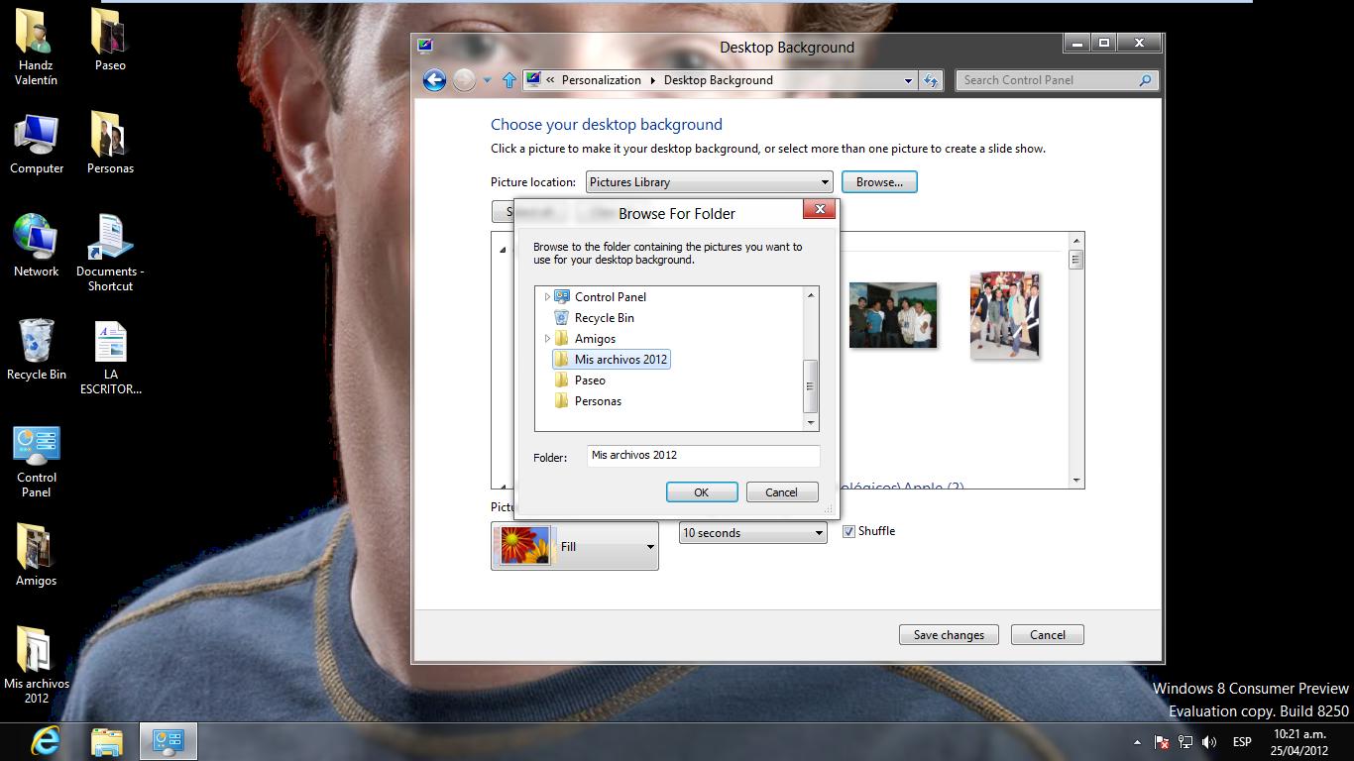Expand the Control Panel tree node

[547, 297]
